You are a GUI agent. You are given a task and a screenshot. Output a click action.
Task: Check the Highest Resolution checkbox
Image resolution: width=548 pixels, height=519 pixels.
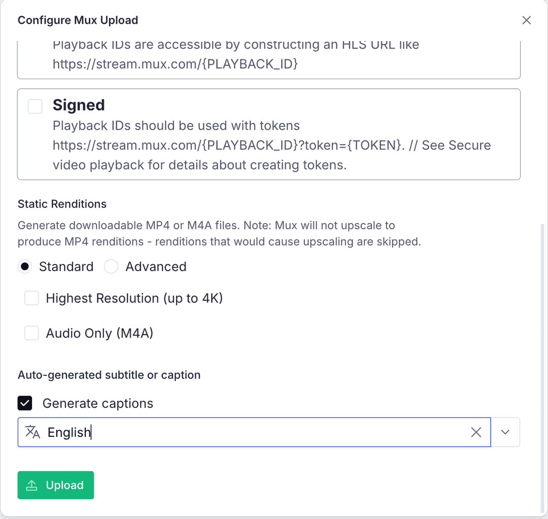[x=32, y=298]
